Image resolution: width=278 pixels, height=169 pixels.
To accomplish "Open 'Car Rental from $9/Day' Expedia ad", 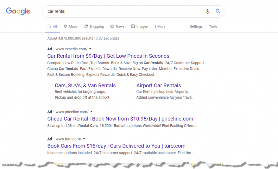I will [x=108, y=56].
